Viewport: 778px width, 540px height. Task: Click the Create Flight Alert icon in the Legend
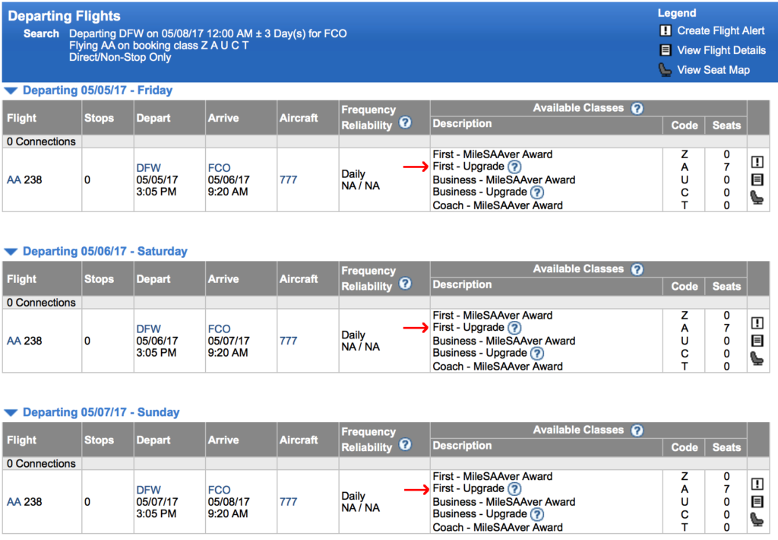tap(664, 31)
